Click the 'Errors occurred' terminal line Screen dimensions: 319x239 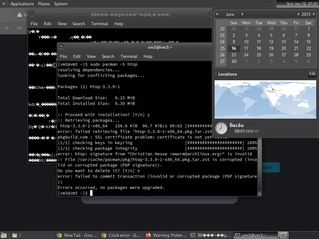point(111,188)
